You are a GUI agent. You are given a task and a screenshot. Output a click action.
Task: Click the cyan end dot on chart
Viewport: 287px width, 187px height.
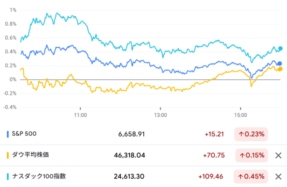coord(280,48)
